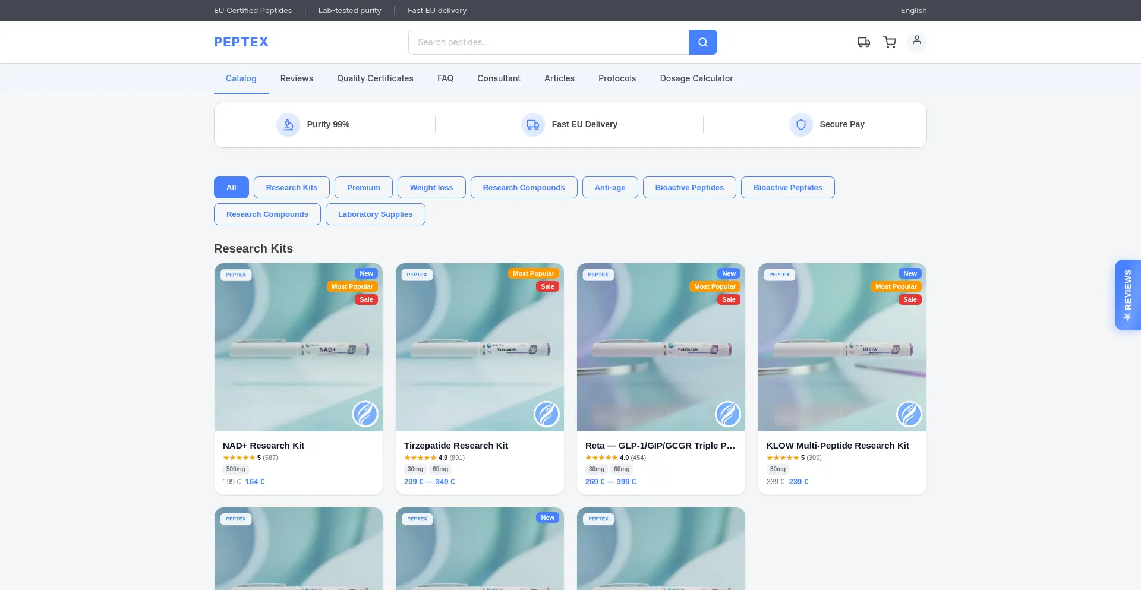1141x590 pixels.
Task: Click star rating of KLOW kit
Action: [x=783, y=458]
